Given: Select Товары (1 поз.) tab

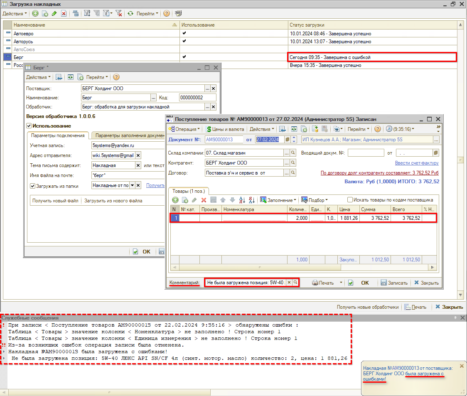Looking at the screenshot, I should (x=189, y=191).
